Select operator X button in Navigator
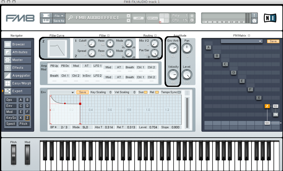The image size is (283, 171). (x=21, y=118)
